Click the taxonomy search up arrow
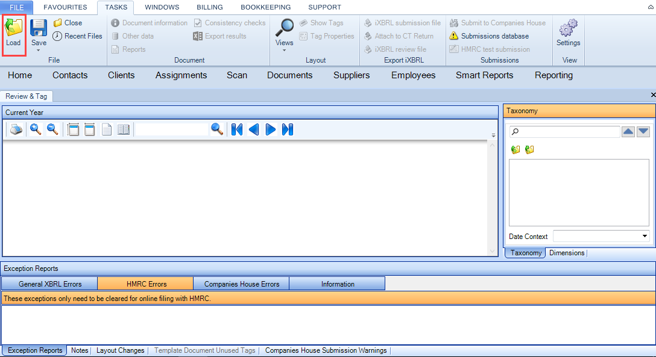Viewport: 656px width, 357px height. (628, 132)
